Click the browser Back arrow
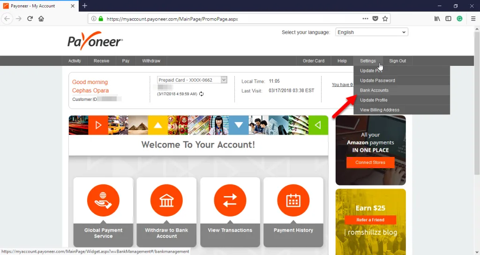 [7, 19]
